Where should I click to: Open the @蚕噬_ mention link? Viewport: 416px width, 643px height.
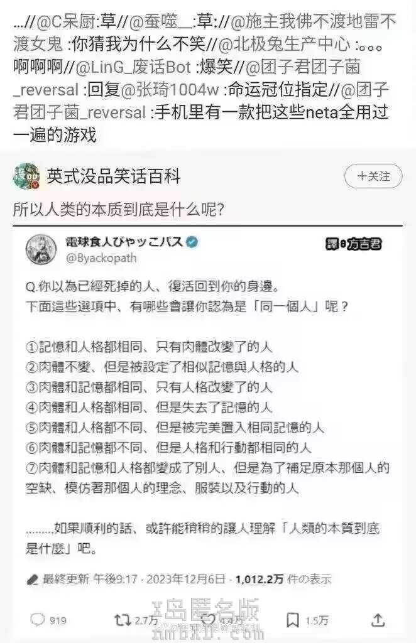tap(160, 22)
